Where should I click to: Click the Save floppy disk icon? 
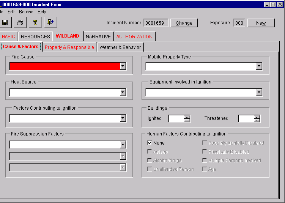(5, 22)
